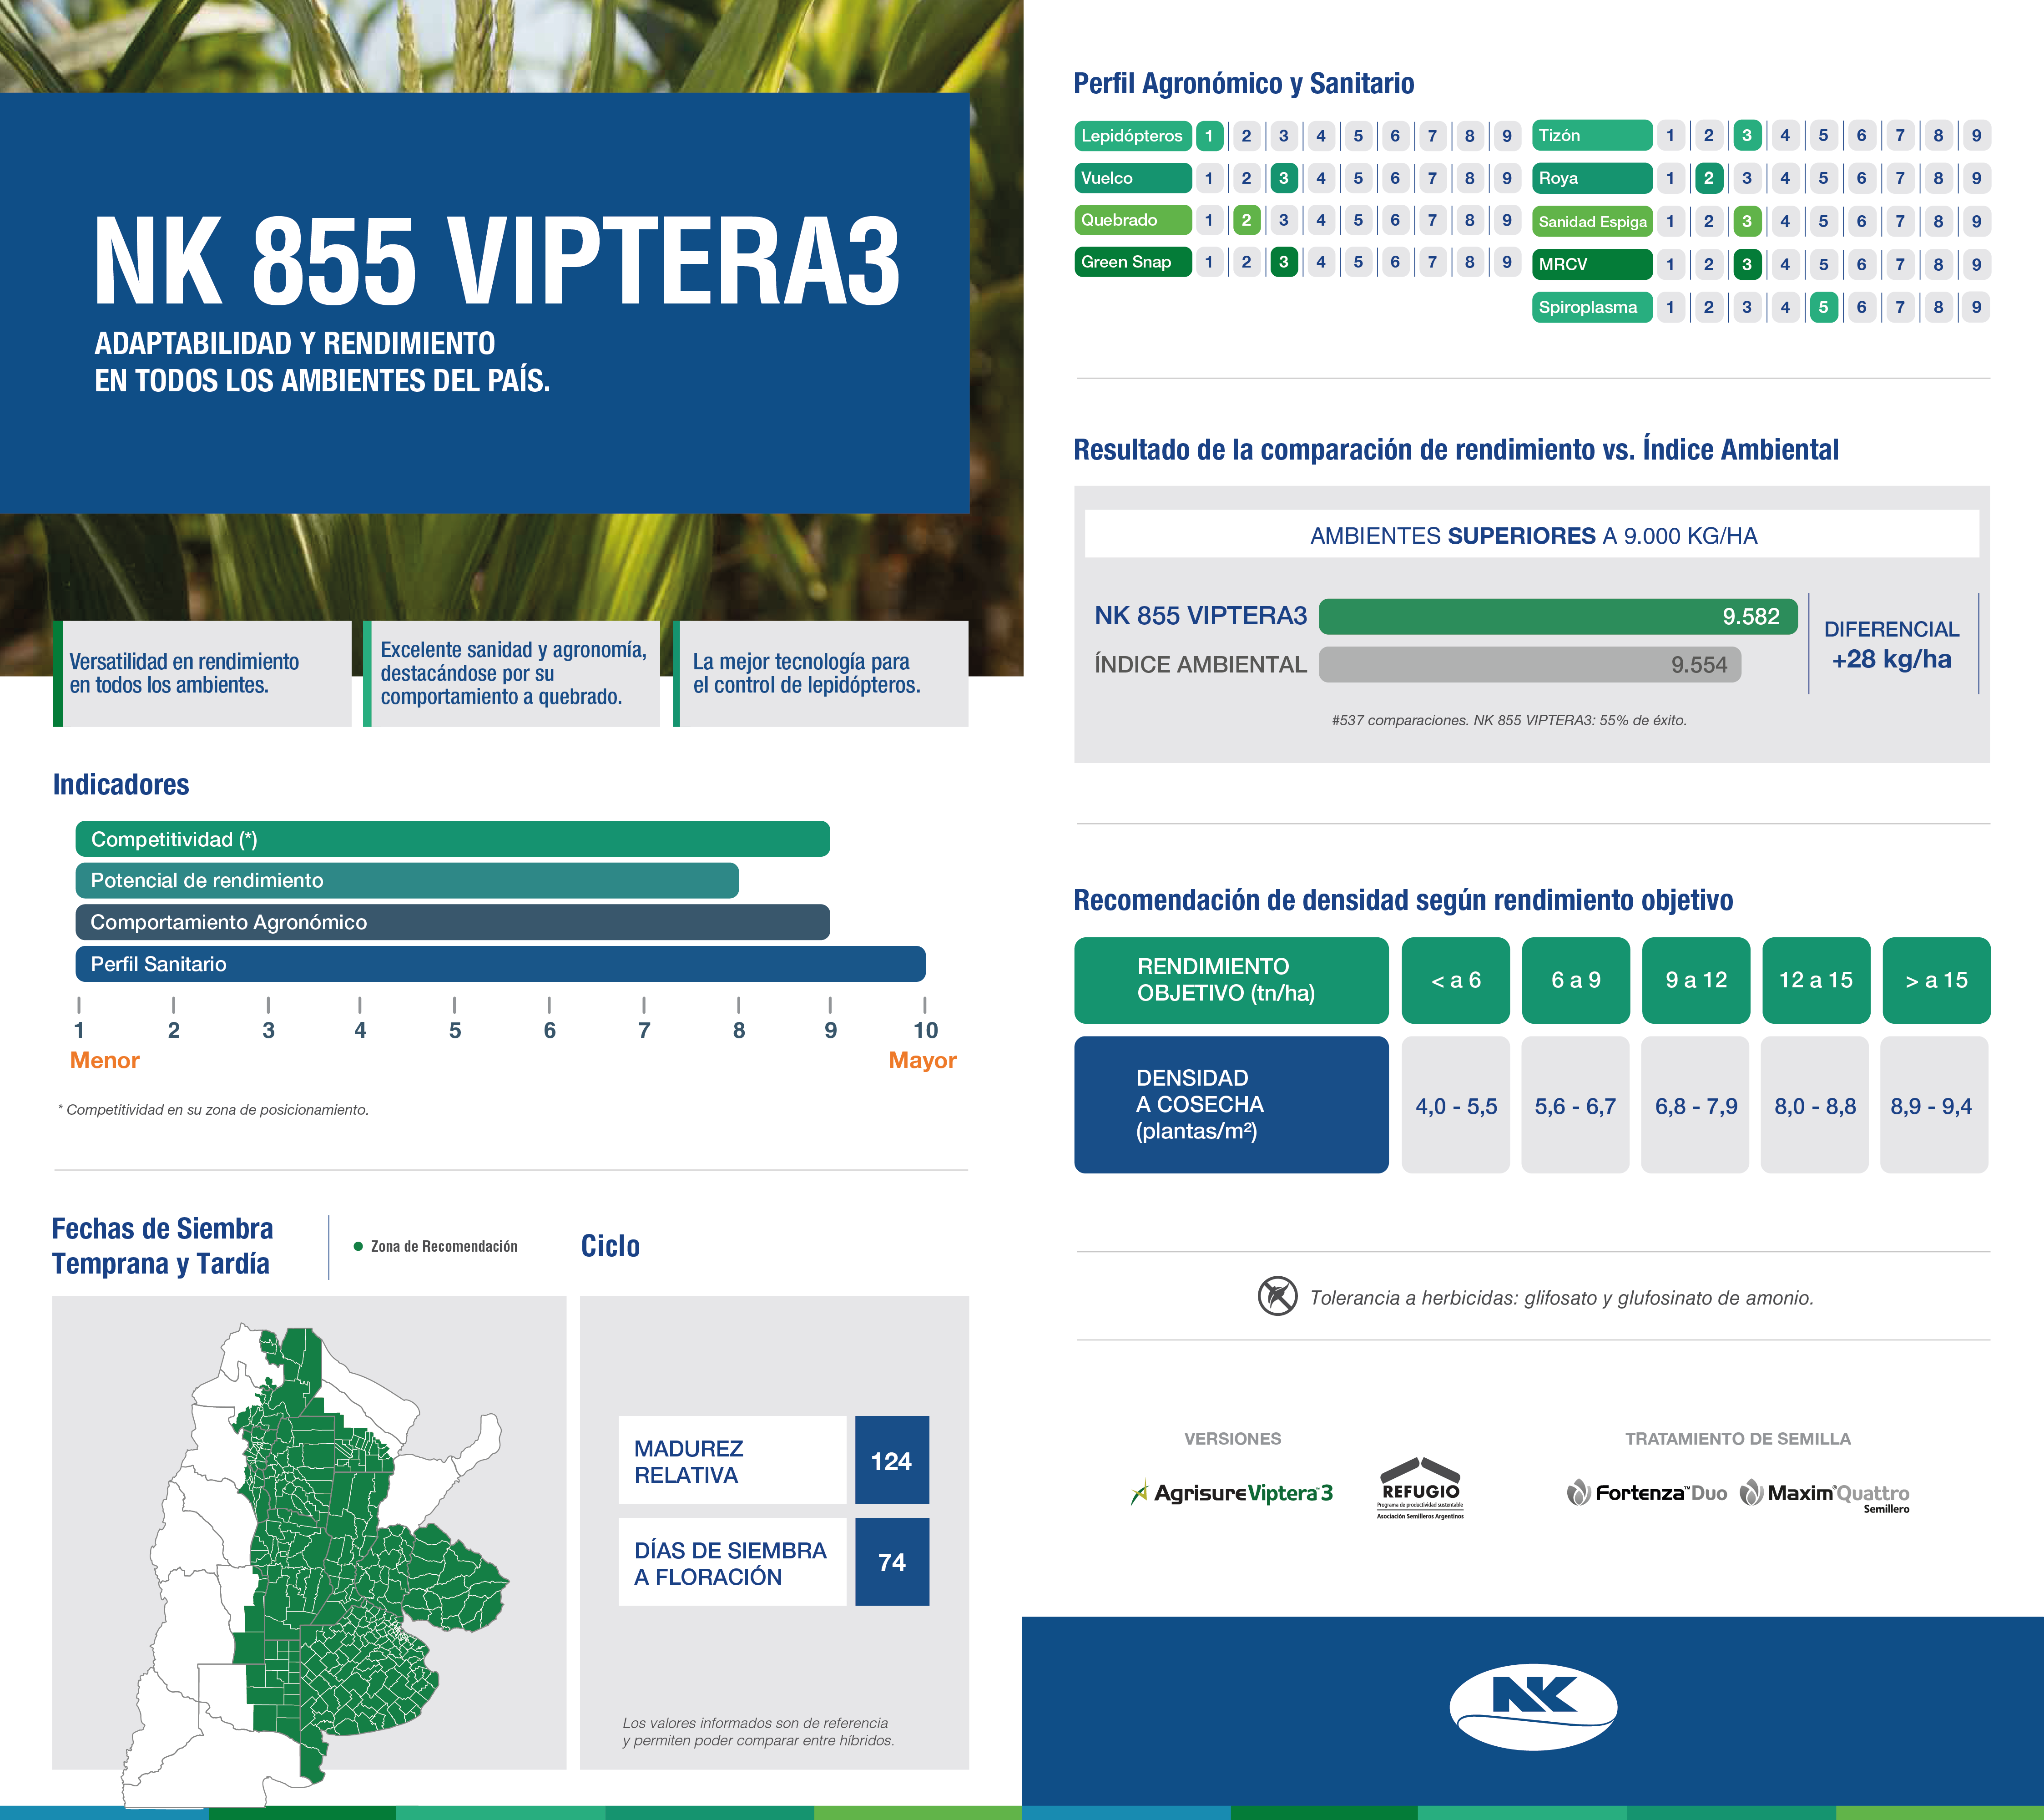The width and height of the screenshot is (2044, 1820).
Task: Click the orange 'Mayor' scale label
Action: tap(922, 1060)
